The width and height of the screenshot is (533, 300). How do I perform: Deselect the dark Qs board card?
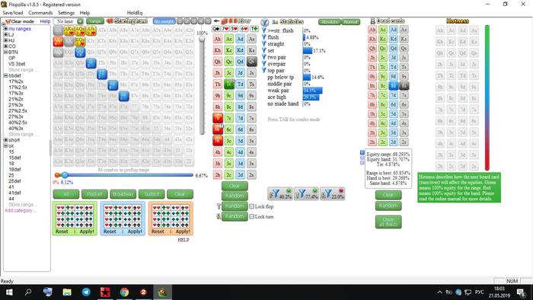(251, 62)
